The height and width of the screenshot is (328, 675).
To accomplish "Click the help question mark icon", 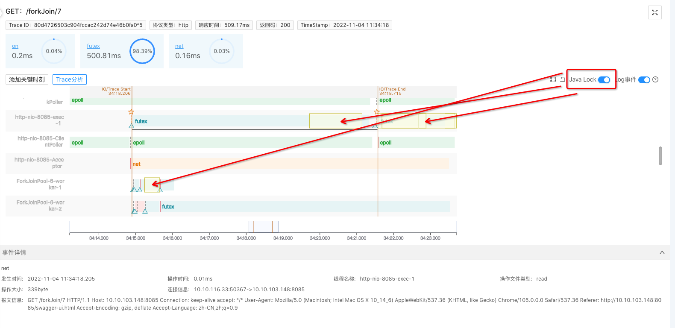I will 655,79.
